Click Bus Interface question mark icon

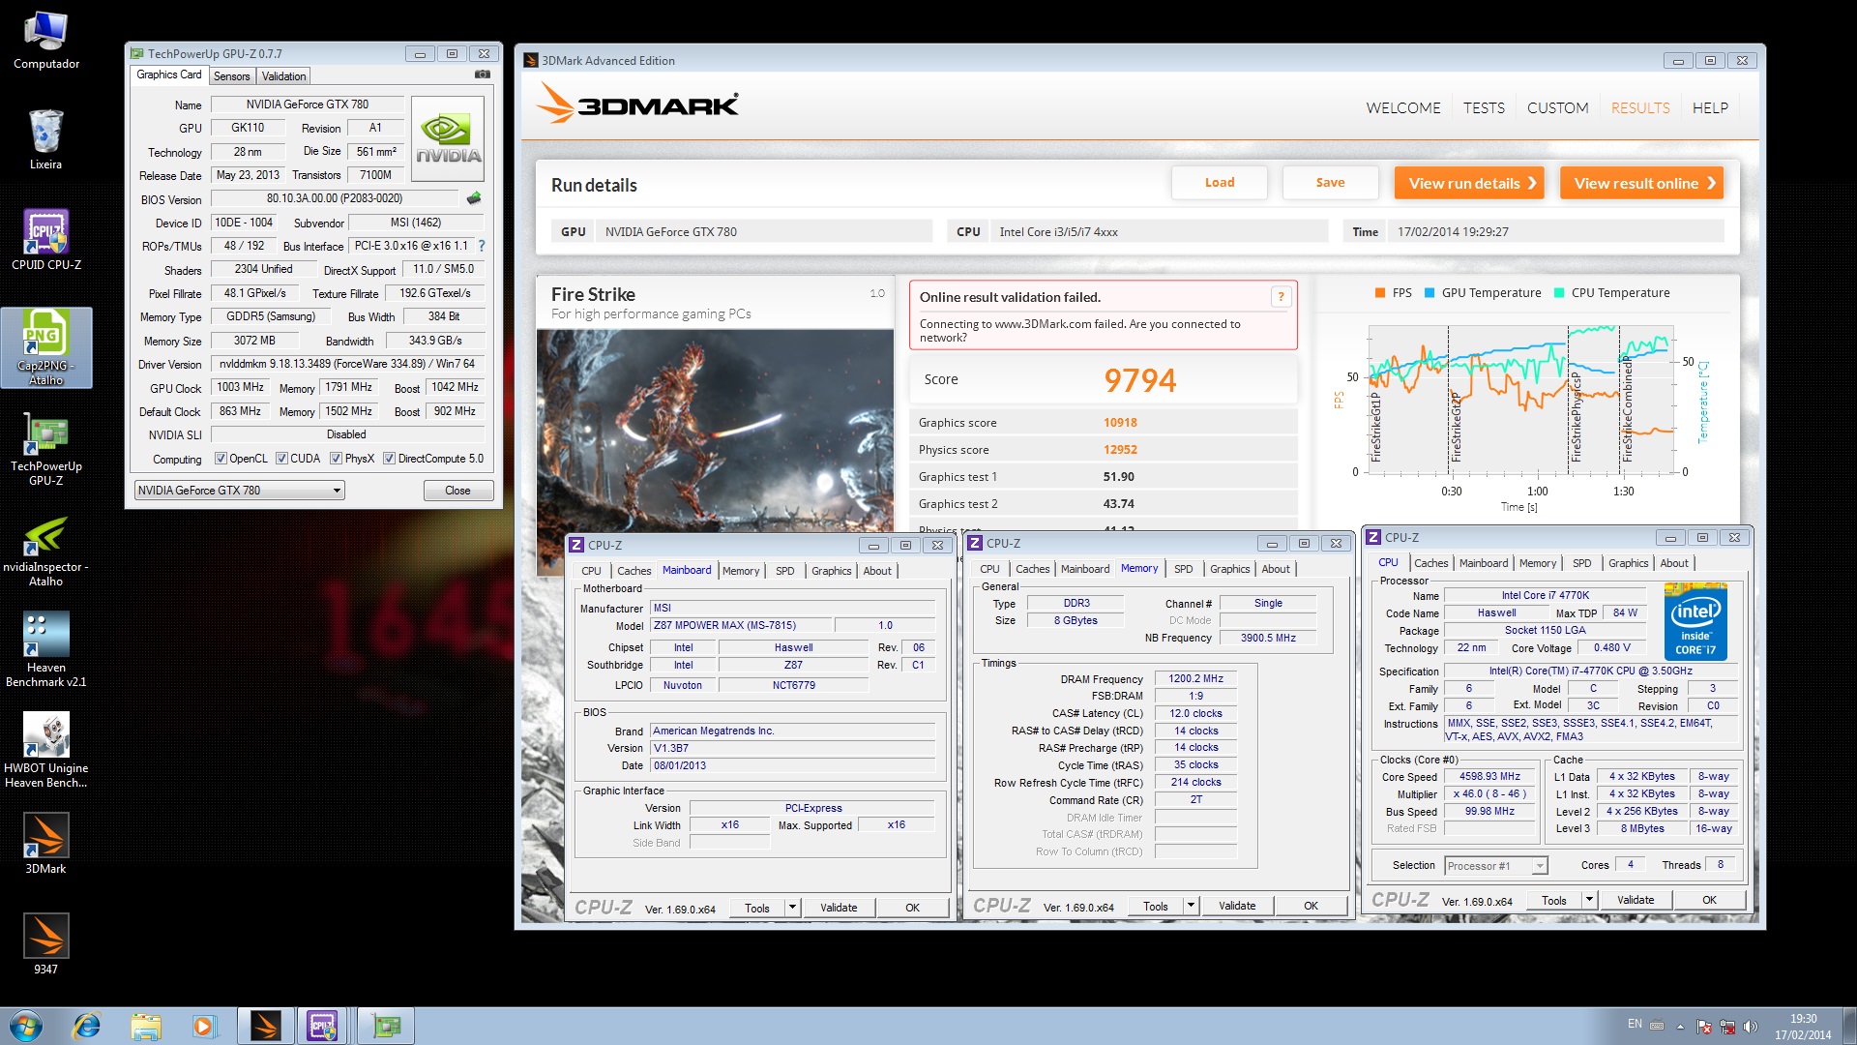[x=482, y=246]
